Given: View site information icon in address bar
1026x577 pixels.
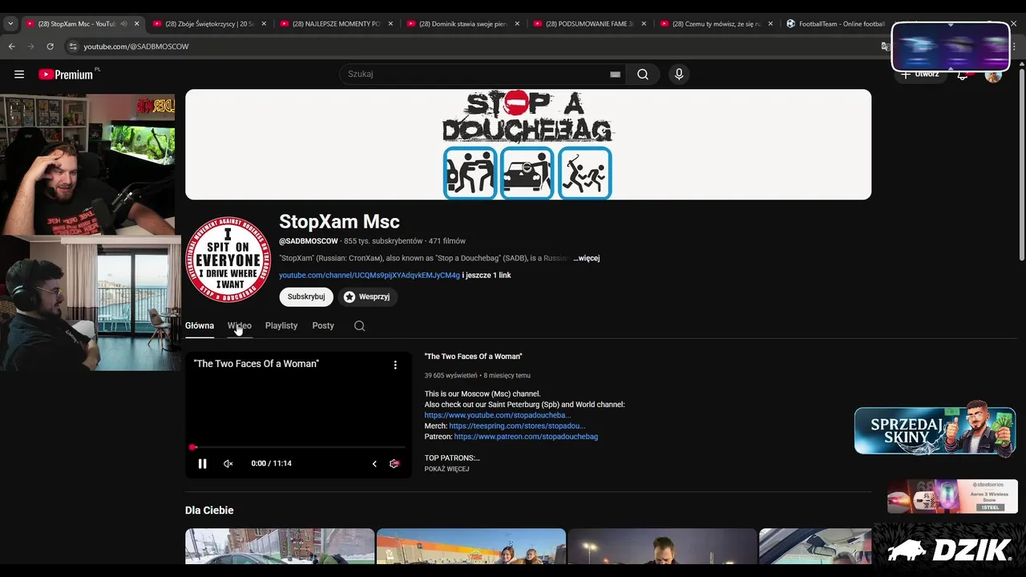Looking at the screenshot, I should point(73,46).
